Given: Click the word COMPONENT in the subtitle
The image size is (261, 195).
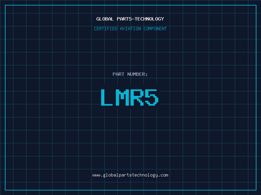Looking at the screenshot, I should [155, 29].
